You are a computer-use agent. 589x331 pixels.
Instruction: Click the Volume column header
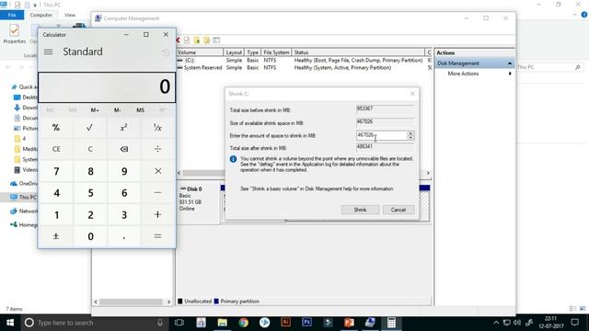(200, 52)
